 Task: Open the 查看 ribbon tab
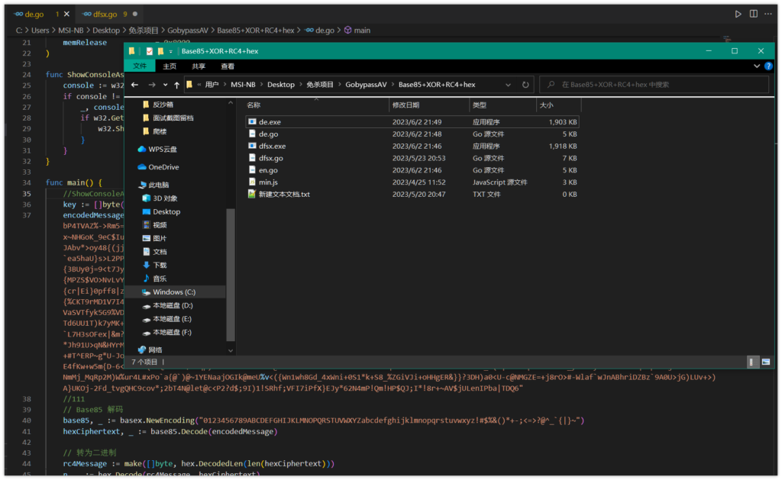tap(228, 66)
